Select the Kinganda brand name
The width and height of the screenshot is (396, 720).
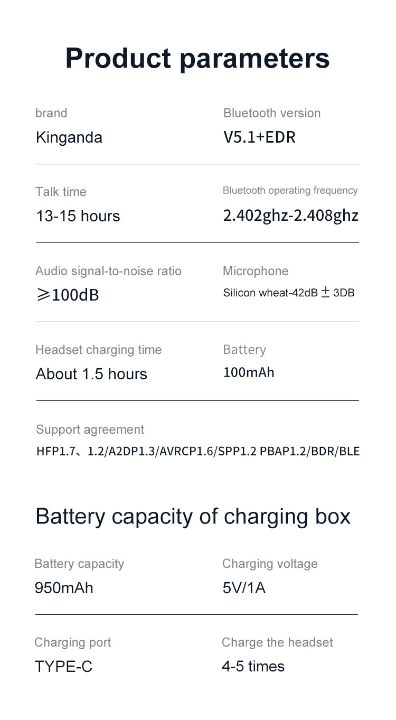pyautogui.click(x=69, y=137)
